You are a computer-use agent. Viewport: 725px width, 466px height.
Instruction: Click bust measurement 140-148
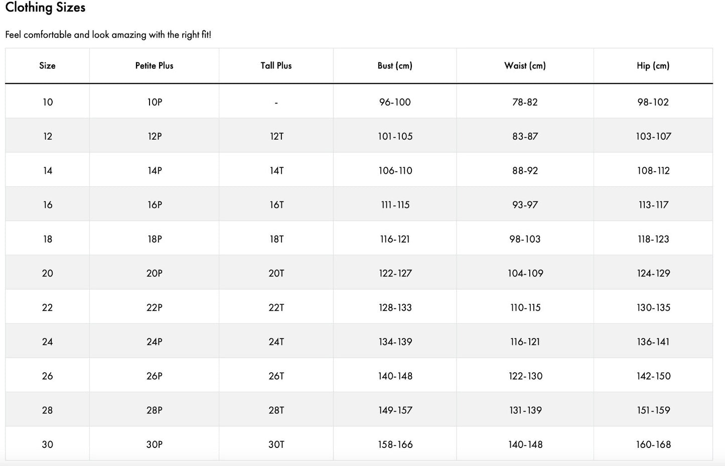(x=395, y=376)
